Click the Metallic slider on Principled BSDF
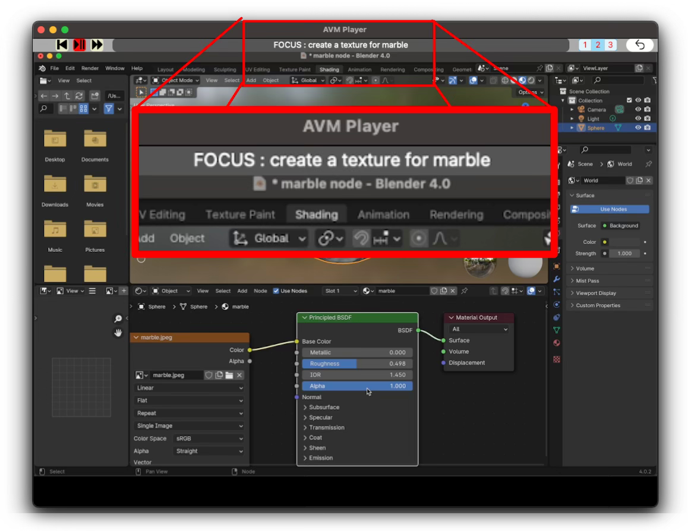688x531 pixels. [x=357, y=352]
